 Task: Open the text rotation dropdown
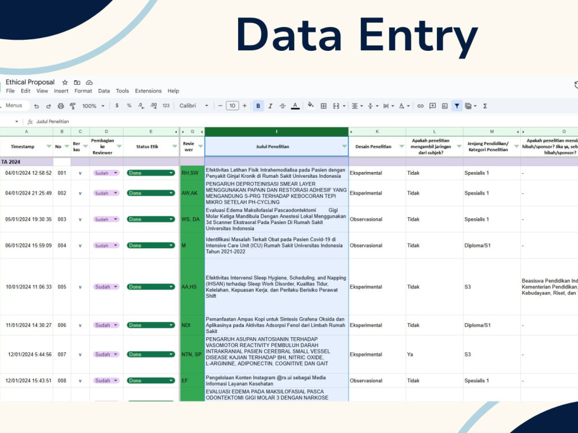[405, 106]
